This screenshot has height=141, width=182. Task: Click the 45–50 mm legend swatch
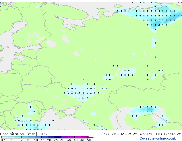[84, 137]
